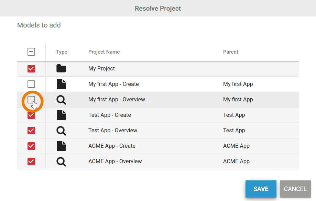Click the Project Name column header

[104, 52]
